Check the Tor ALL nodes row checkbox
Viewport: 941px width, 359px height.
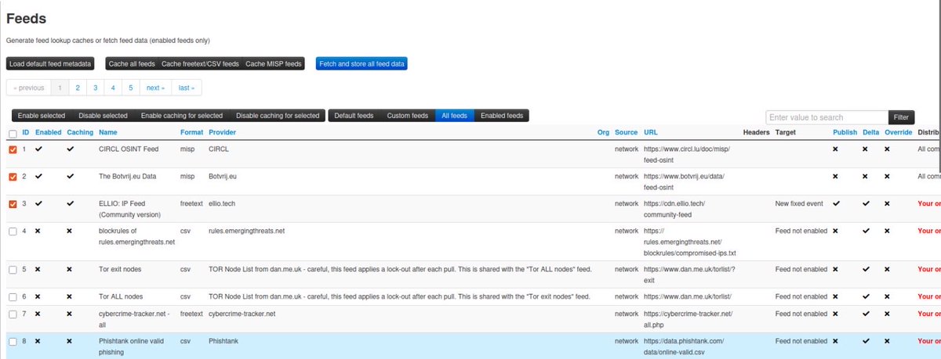[x=13, y=296]
